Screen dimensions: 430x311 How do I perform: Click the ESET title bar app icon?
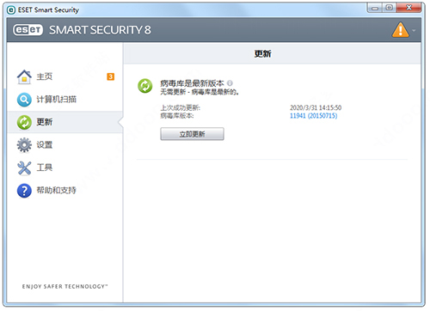coord(11,10)
